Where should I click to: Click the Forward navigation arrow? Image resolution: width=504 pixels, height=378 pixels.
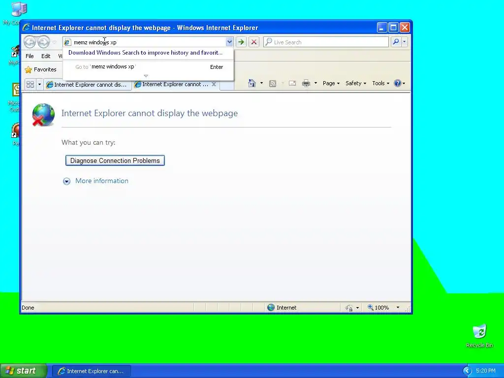(43, 42)
